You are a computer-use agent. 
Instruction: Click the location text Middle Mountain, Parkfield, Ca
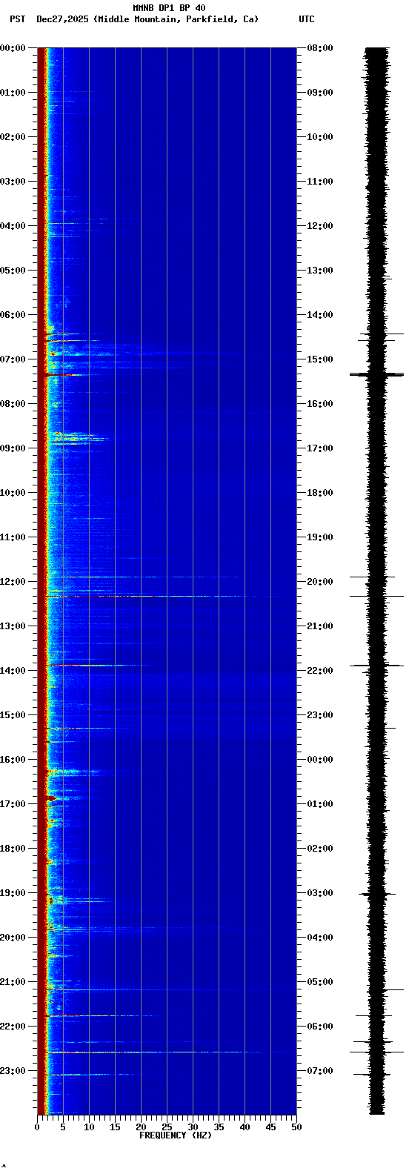(177, 19)
